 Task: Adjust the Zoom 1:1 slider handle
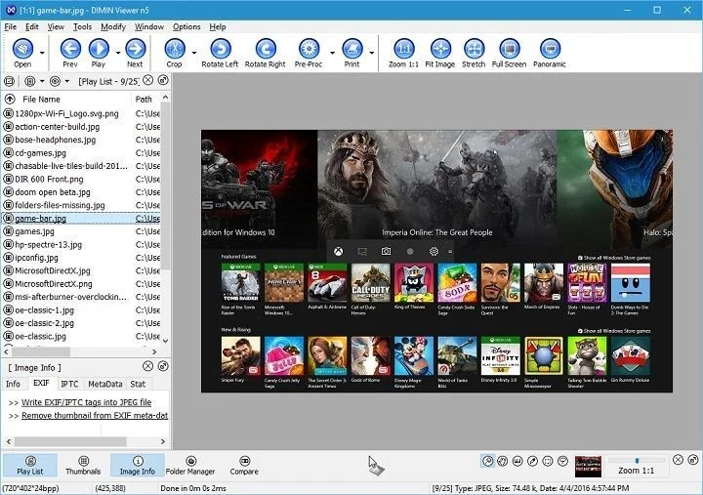(x=637, y=461)
